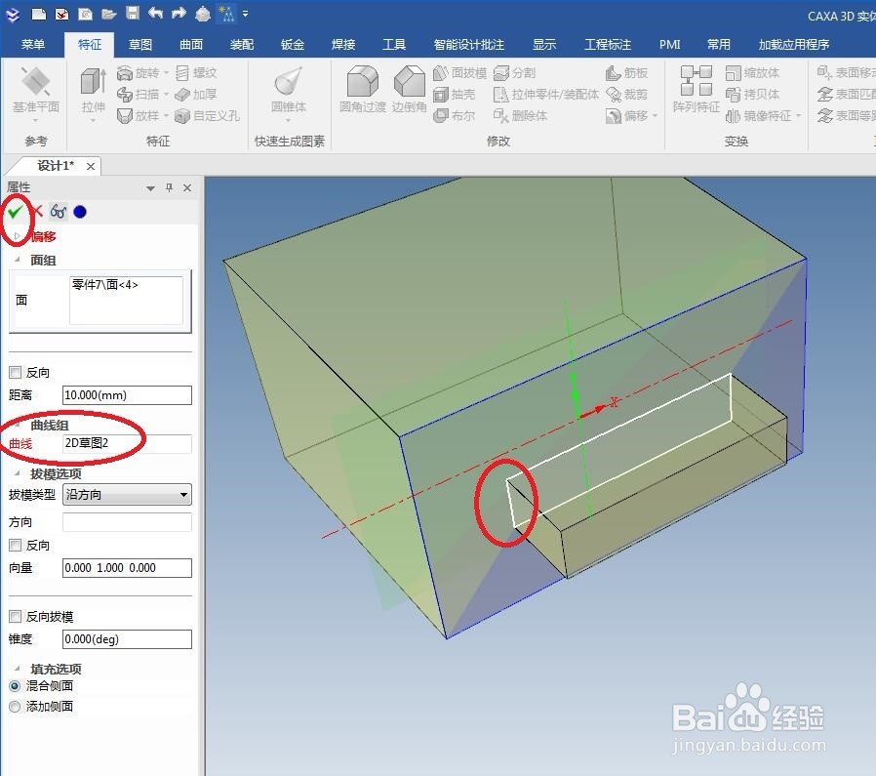
Task: Select the 边倒角 chamfer tool
Action: point(409,90)
